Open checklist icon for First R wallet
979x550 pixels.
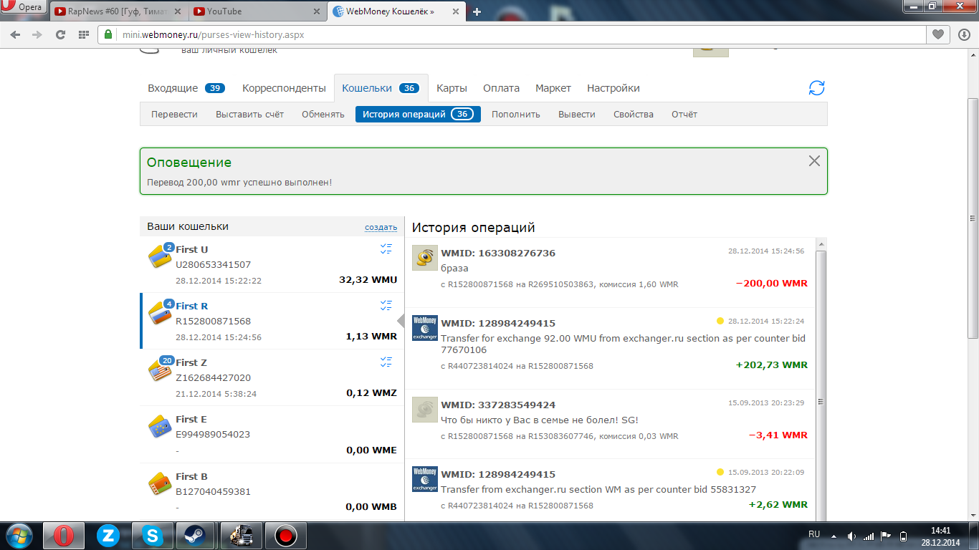(x=386, y=305)
